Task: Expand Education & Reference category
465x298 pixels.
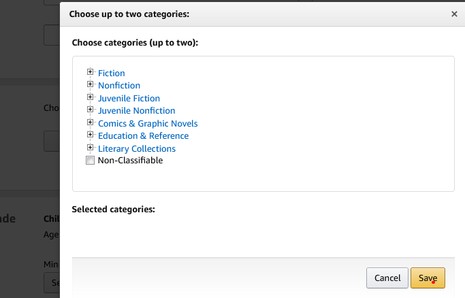Action: (90, 135)
